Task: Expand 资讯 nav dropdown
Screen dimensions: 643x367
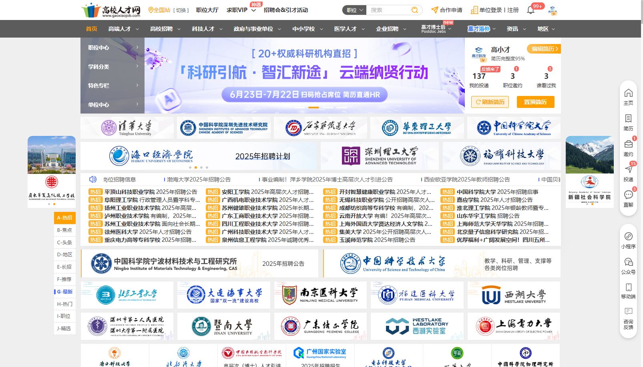Action: tap(524, 29)
